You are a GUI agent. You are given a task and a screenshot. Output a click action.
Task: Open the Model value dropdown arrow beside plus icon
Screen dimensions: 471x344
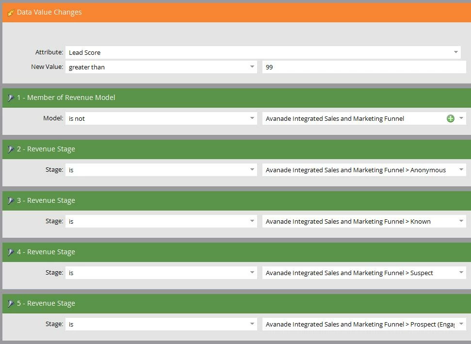coord(461,118)
